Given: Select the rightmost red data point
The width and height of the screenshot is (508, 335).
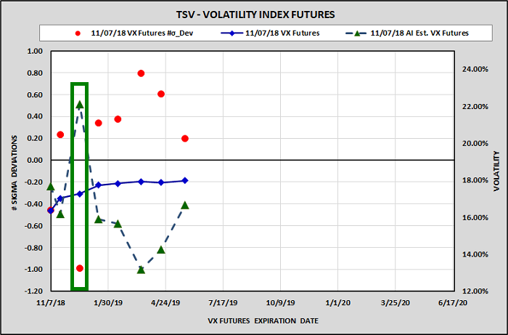Looking at the screenshot, I should click(185, 138).
